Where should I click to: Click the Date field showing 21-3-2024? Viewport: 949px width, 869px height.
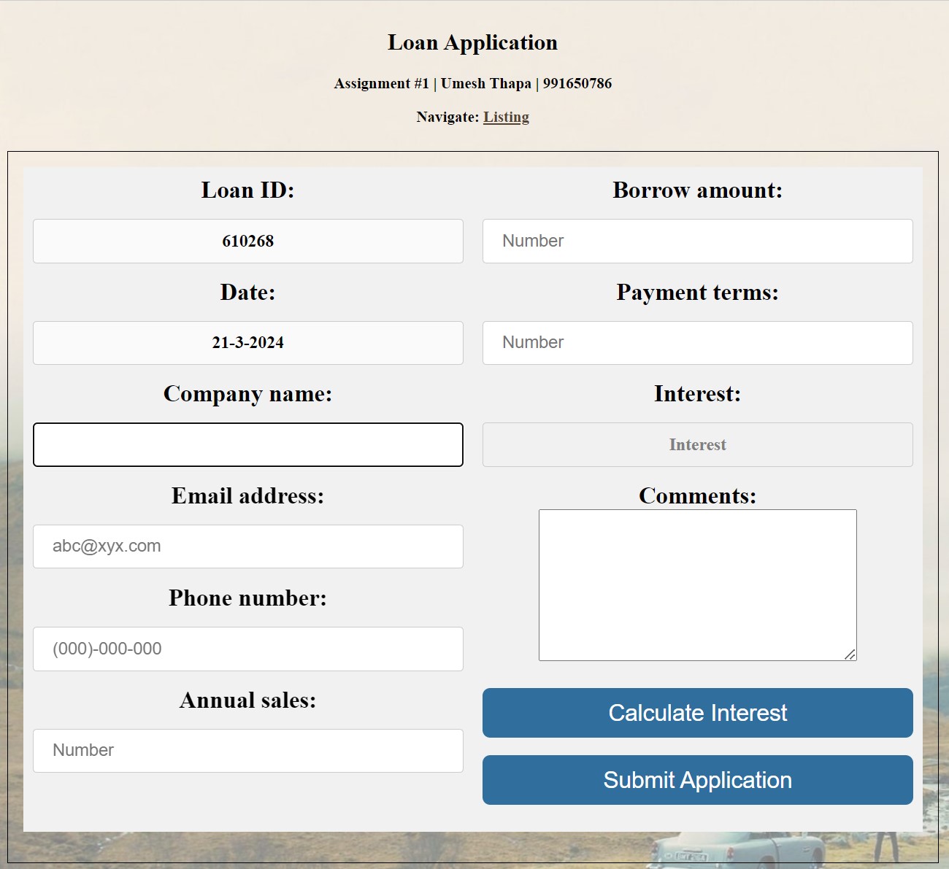[248, 343]
